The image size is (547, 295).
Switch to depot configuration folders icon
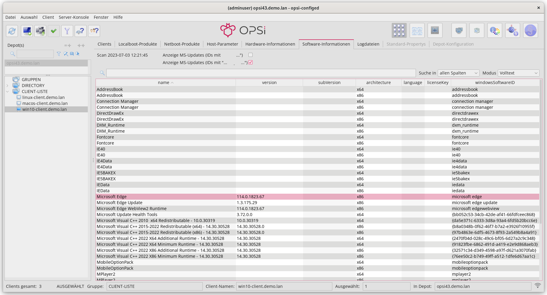pos(417,30)
